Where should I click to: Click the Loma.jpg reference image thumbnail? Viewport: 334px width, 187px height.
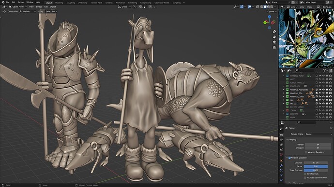[306, 38]
